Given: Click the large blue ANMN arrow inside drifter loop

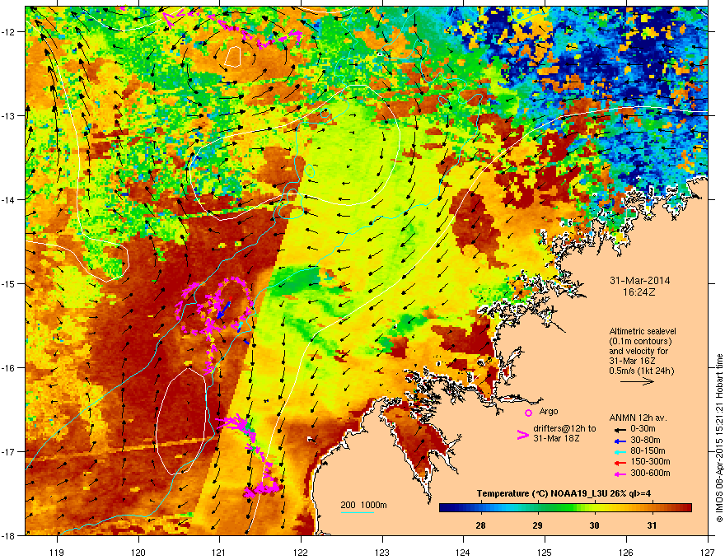Looking at the screenshot, I should (x=224, y=309).
